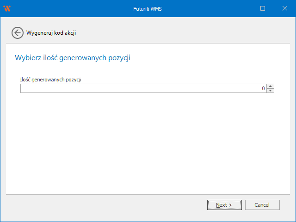This screenshot has height=222, width=296.
Task: Decrease quantity with the down spinner arrow
Action: click(x=271, y=90)
